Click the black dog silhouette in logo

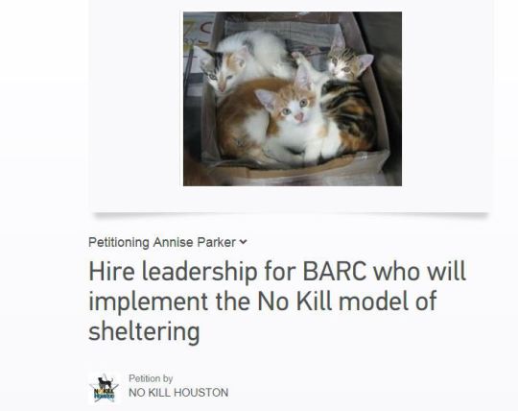click(106, 383)
